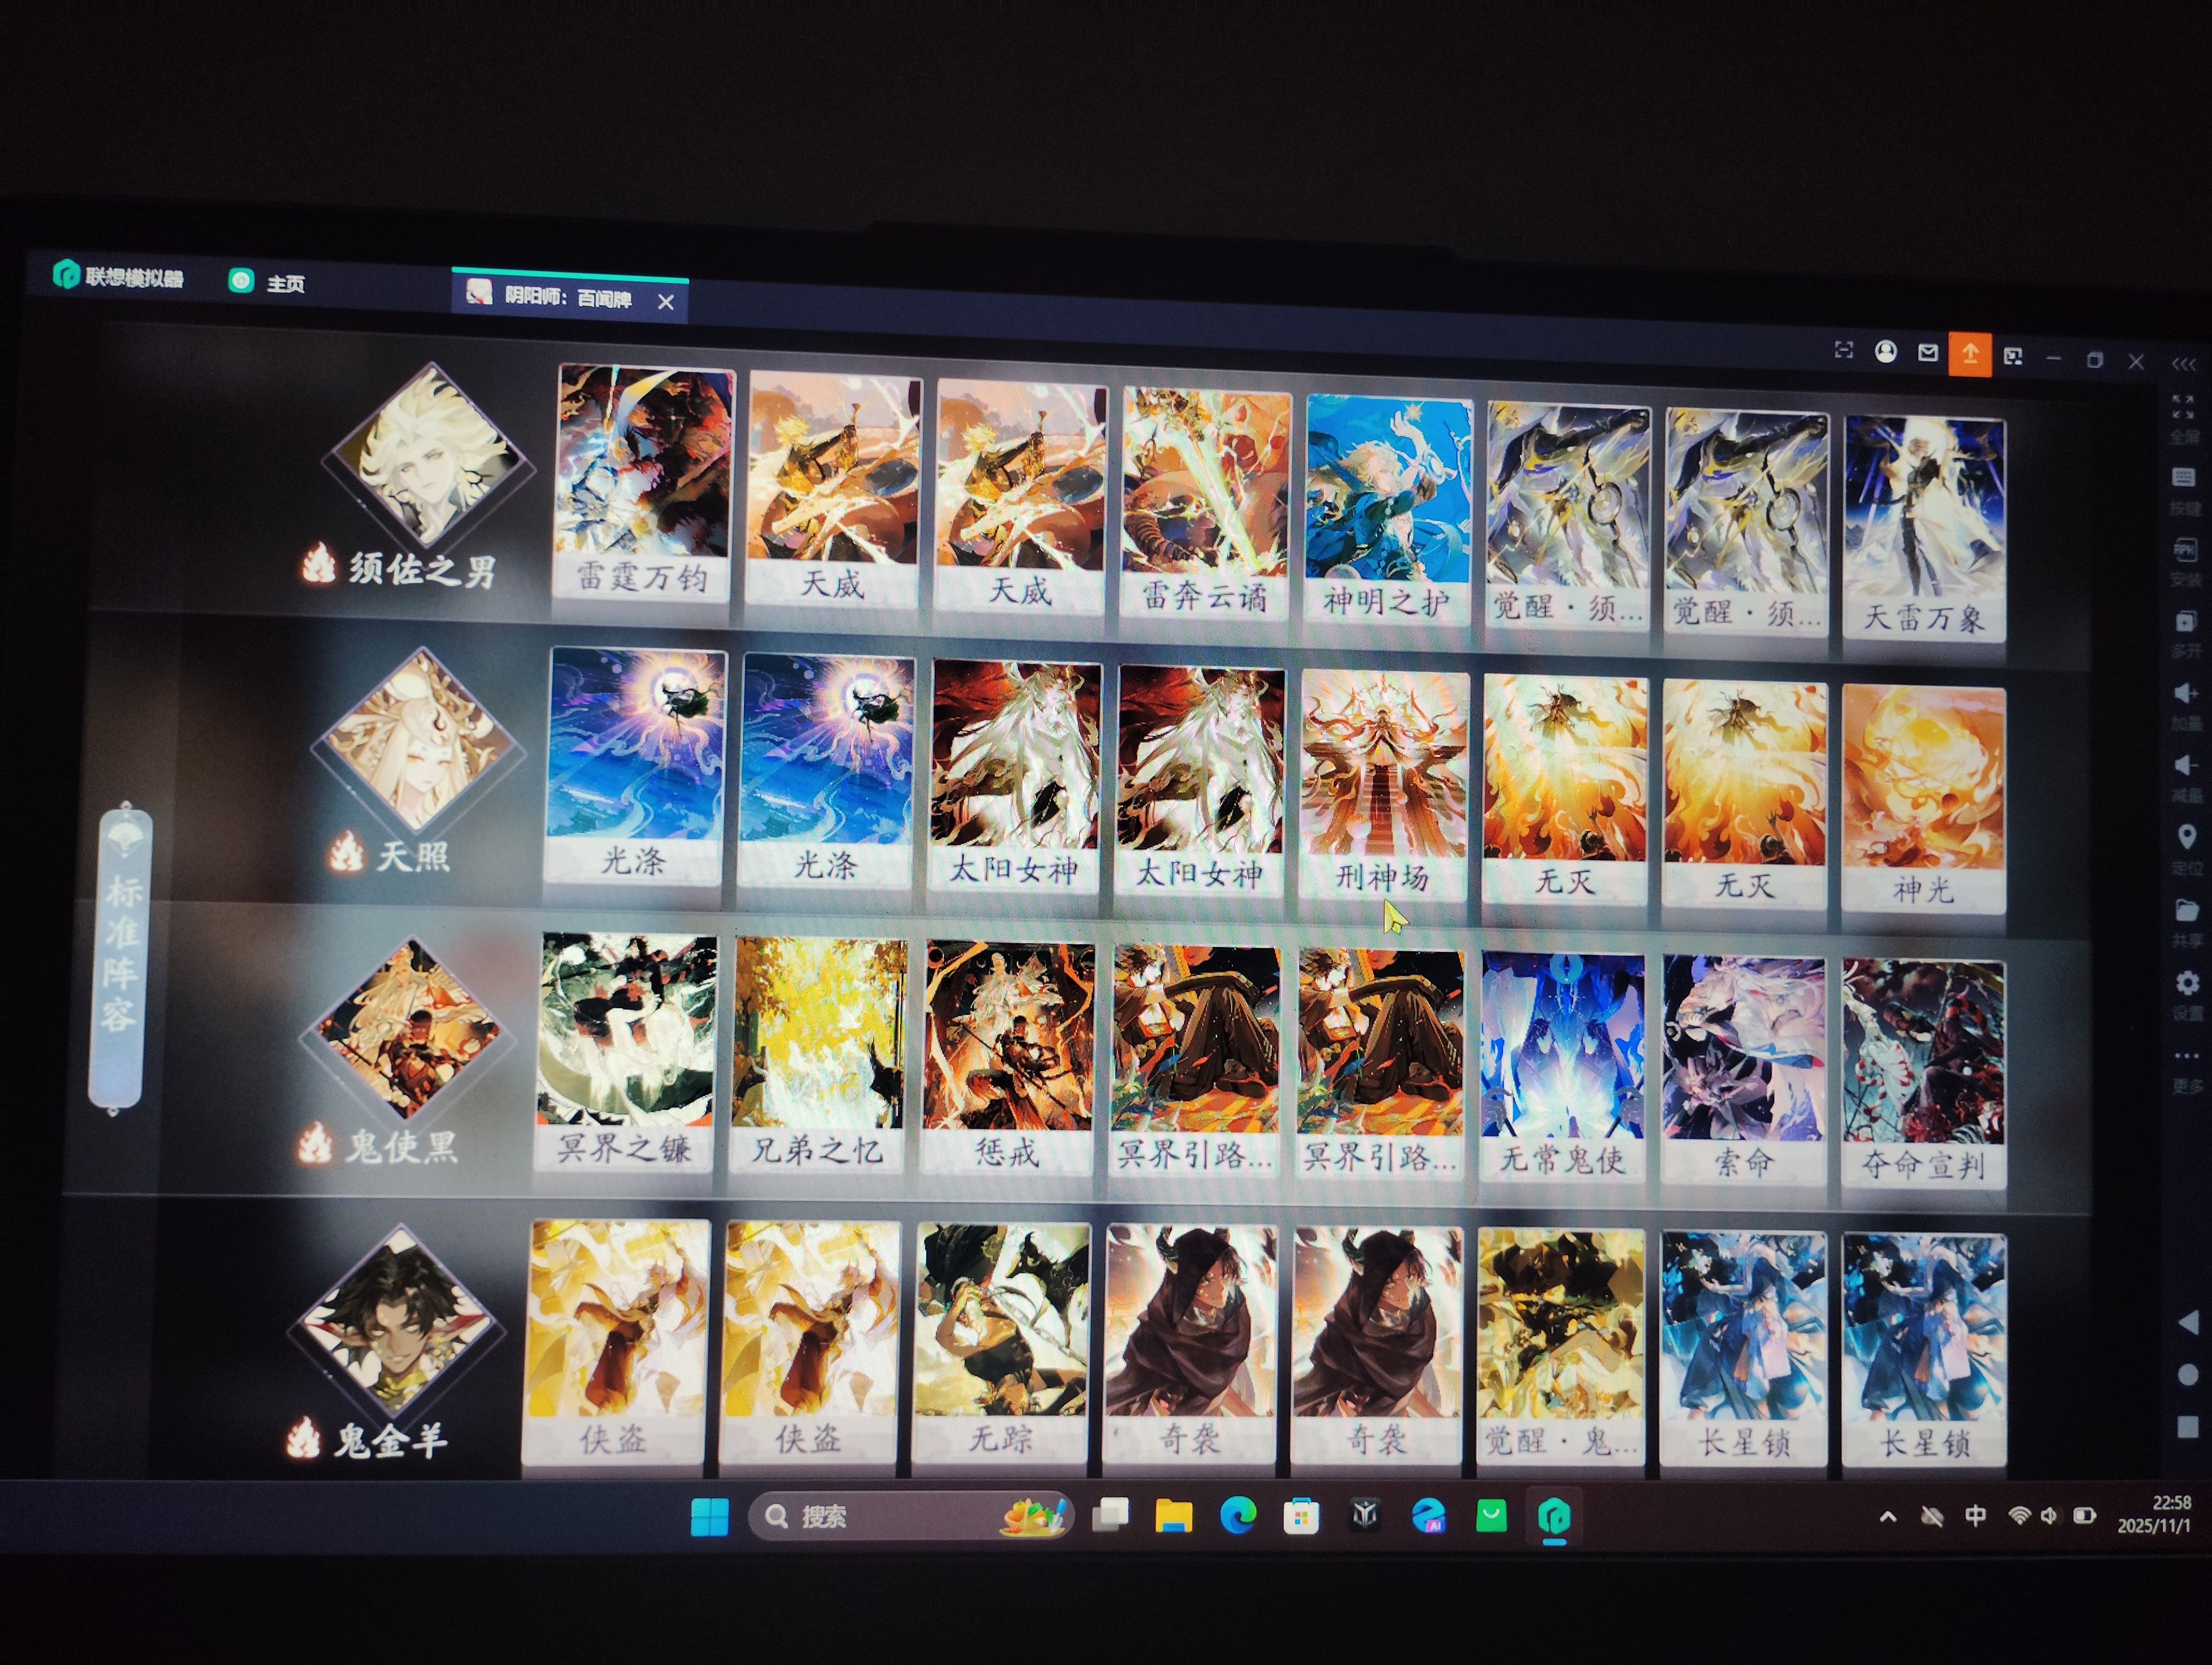Open Microsoft Edge from the taskbar

[1238, 1516]
